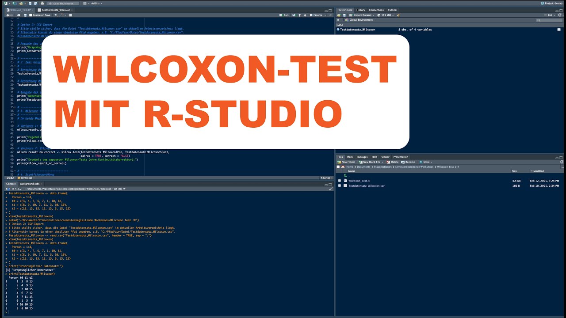
Task: Click the New File icon in main toolbar
Action: click(7, 3)
